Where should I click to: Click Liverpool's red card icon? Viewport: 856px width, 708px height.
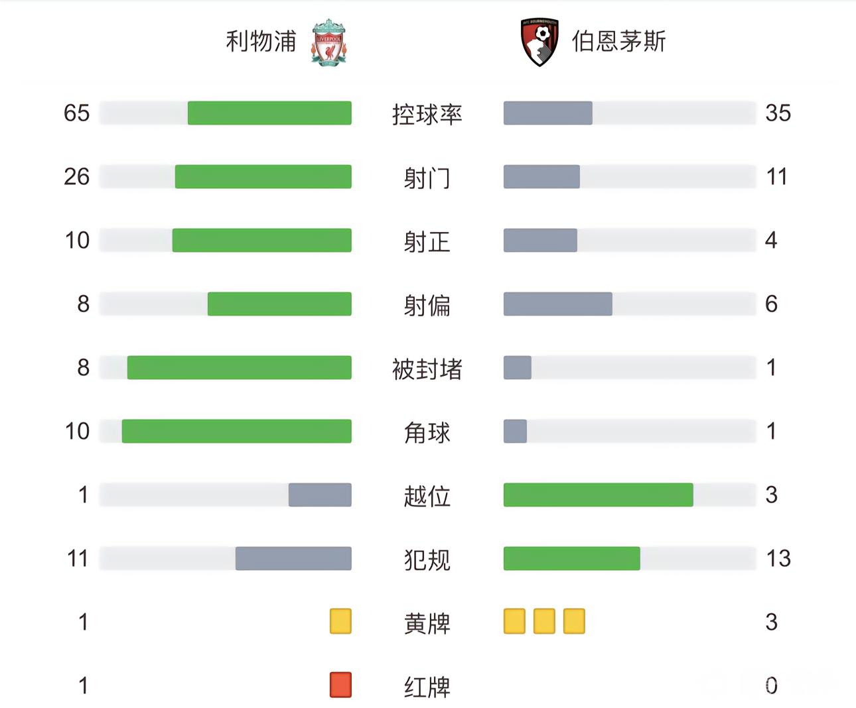pyautogui.click(x=340, y=685)
